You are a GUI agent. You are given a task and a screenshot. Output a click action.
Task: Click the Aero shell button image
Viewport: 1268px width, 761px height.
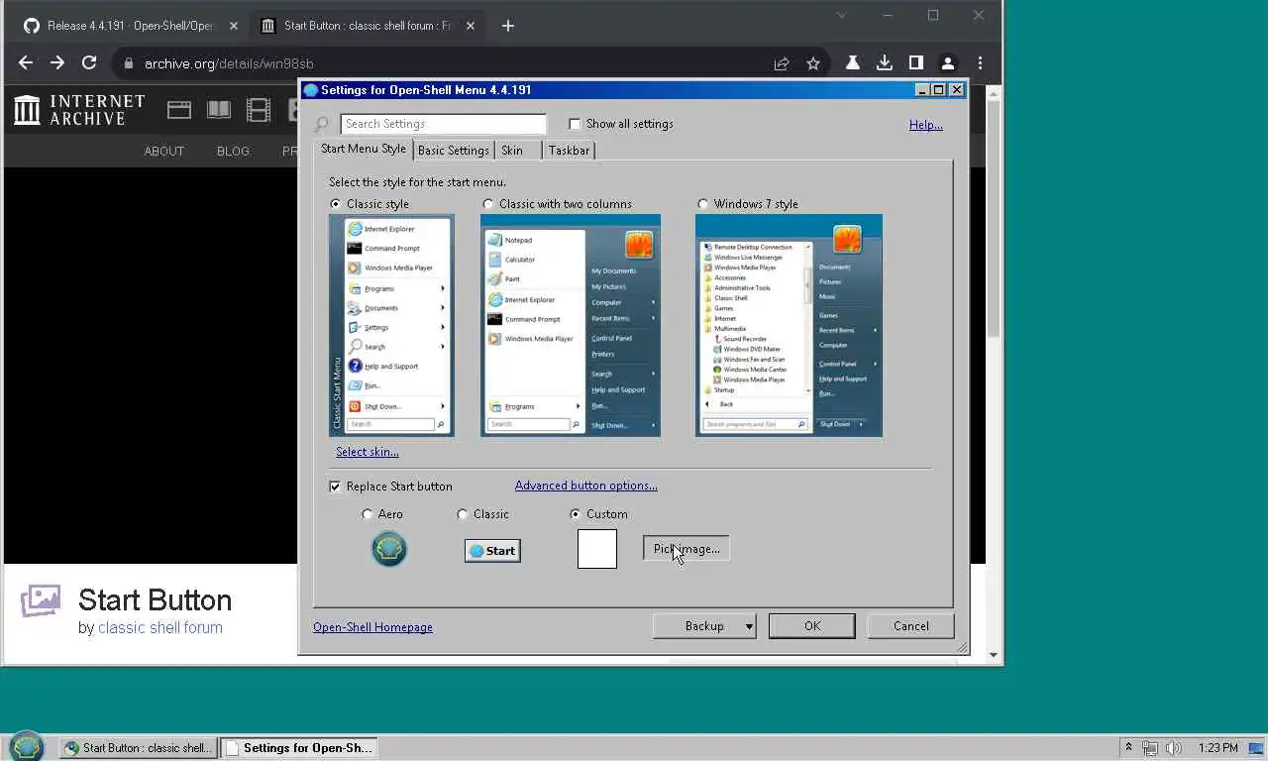click(x=389, y=549)
